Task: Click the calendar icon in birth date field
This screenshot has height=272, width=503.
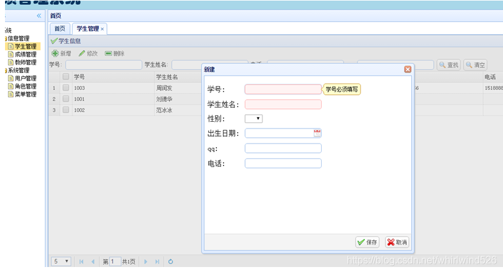Action: coord(317,133)
